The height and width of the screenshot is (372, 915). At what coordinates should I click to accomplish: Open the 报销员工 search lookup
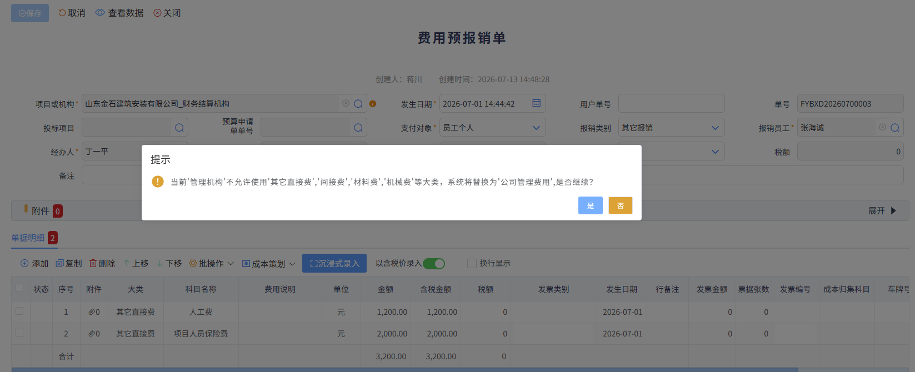[x=895, y=128]
